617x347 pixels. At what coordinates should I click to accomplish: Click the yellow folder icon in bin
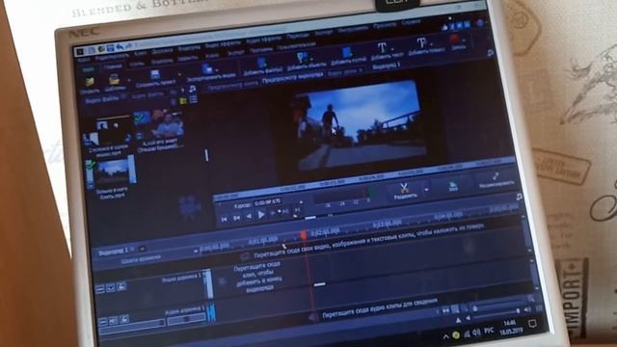click(x=183, y=101)
